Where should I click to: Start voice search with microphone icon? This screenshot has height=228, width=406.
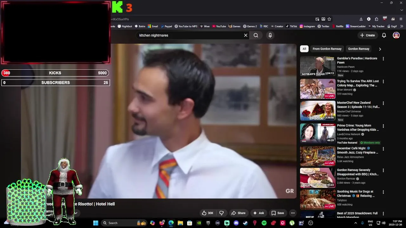(x=270, y=35)
